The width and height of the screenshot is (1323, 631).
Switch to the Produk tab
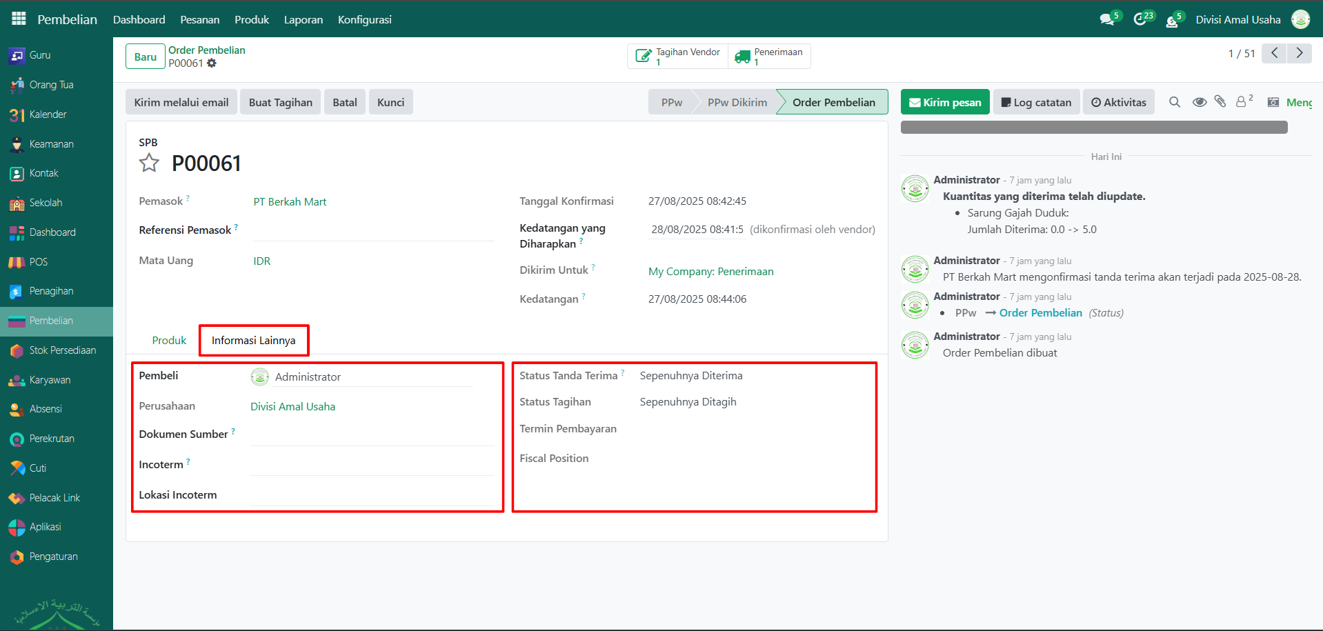pos(169,341)
